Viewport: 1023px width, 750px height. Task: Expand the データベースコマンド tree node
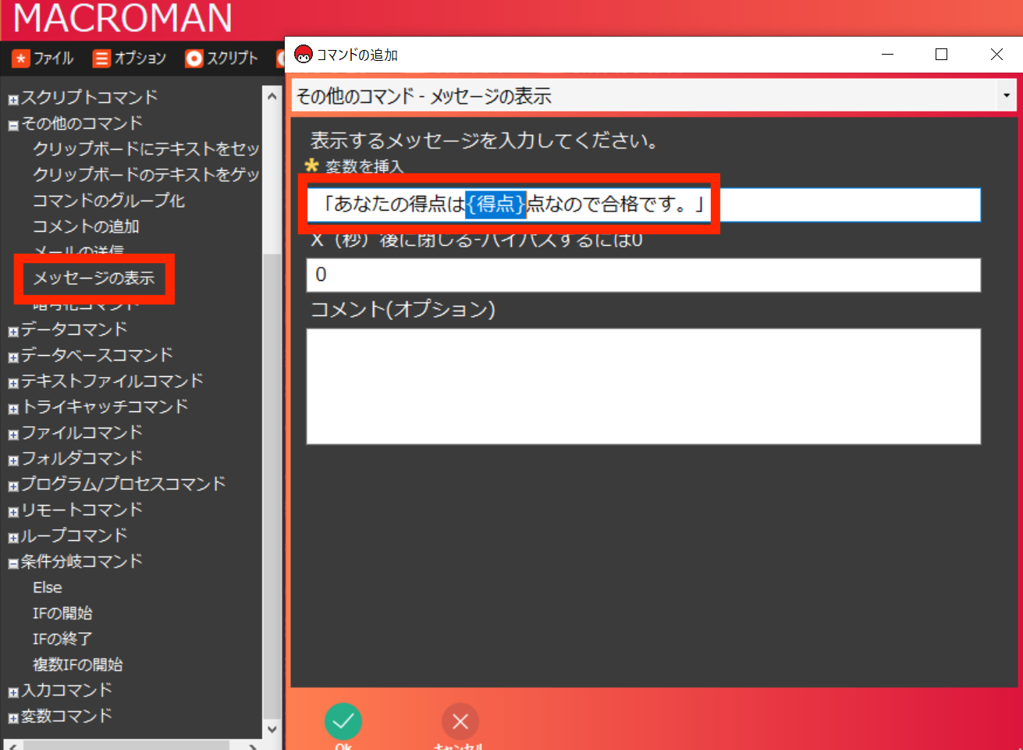tap(13, 357)
